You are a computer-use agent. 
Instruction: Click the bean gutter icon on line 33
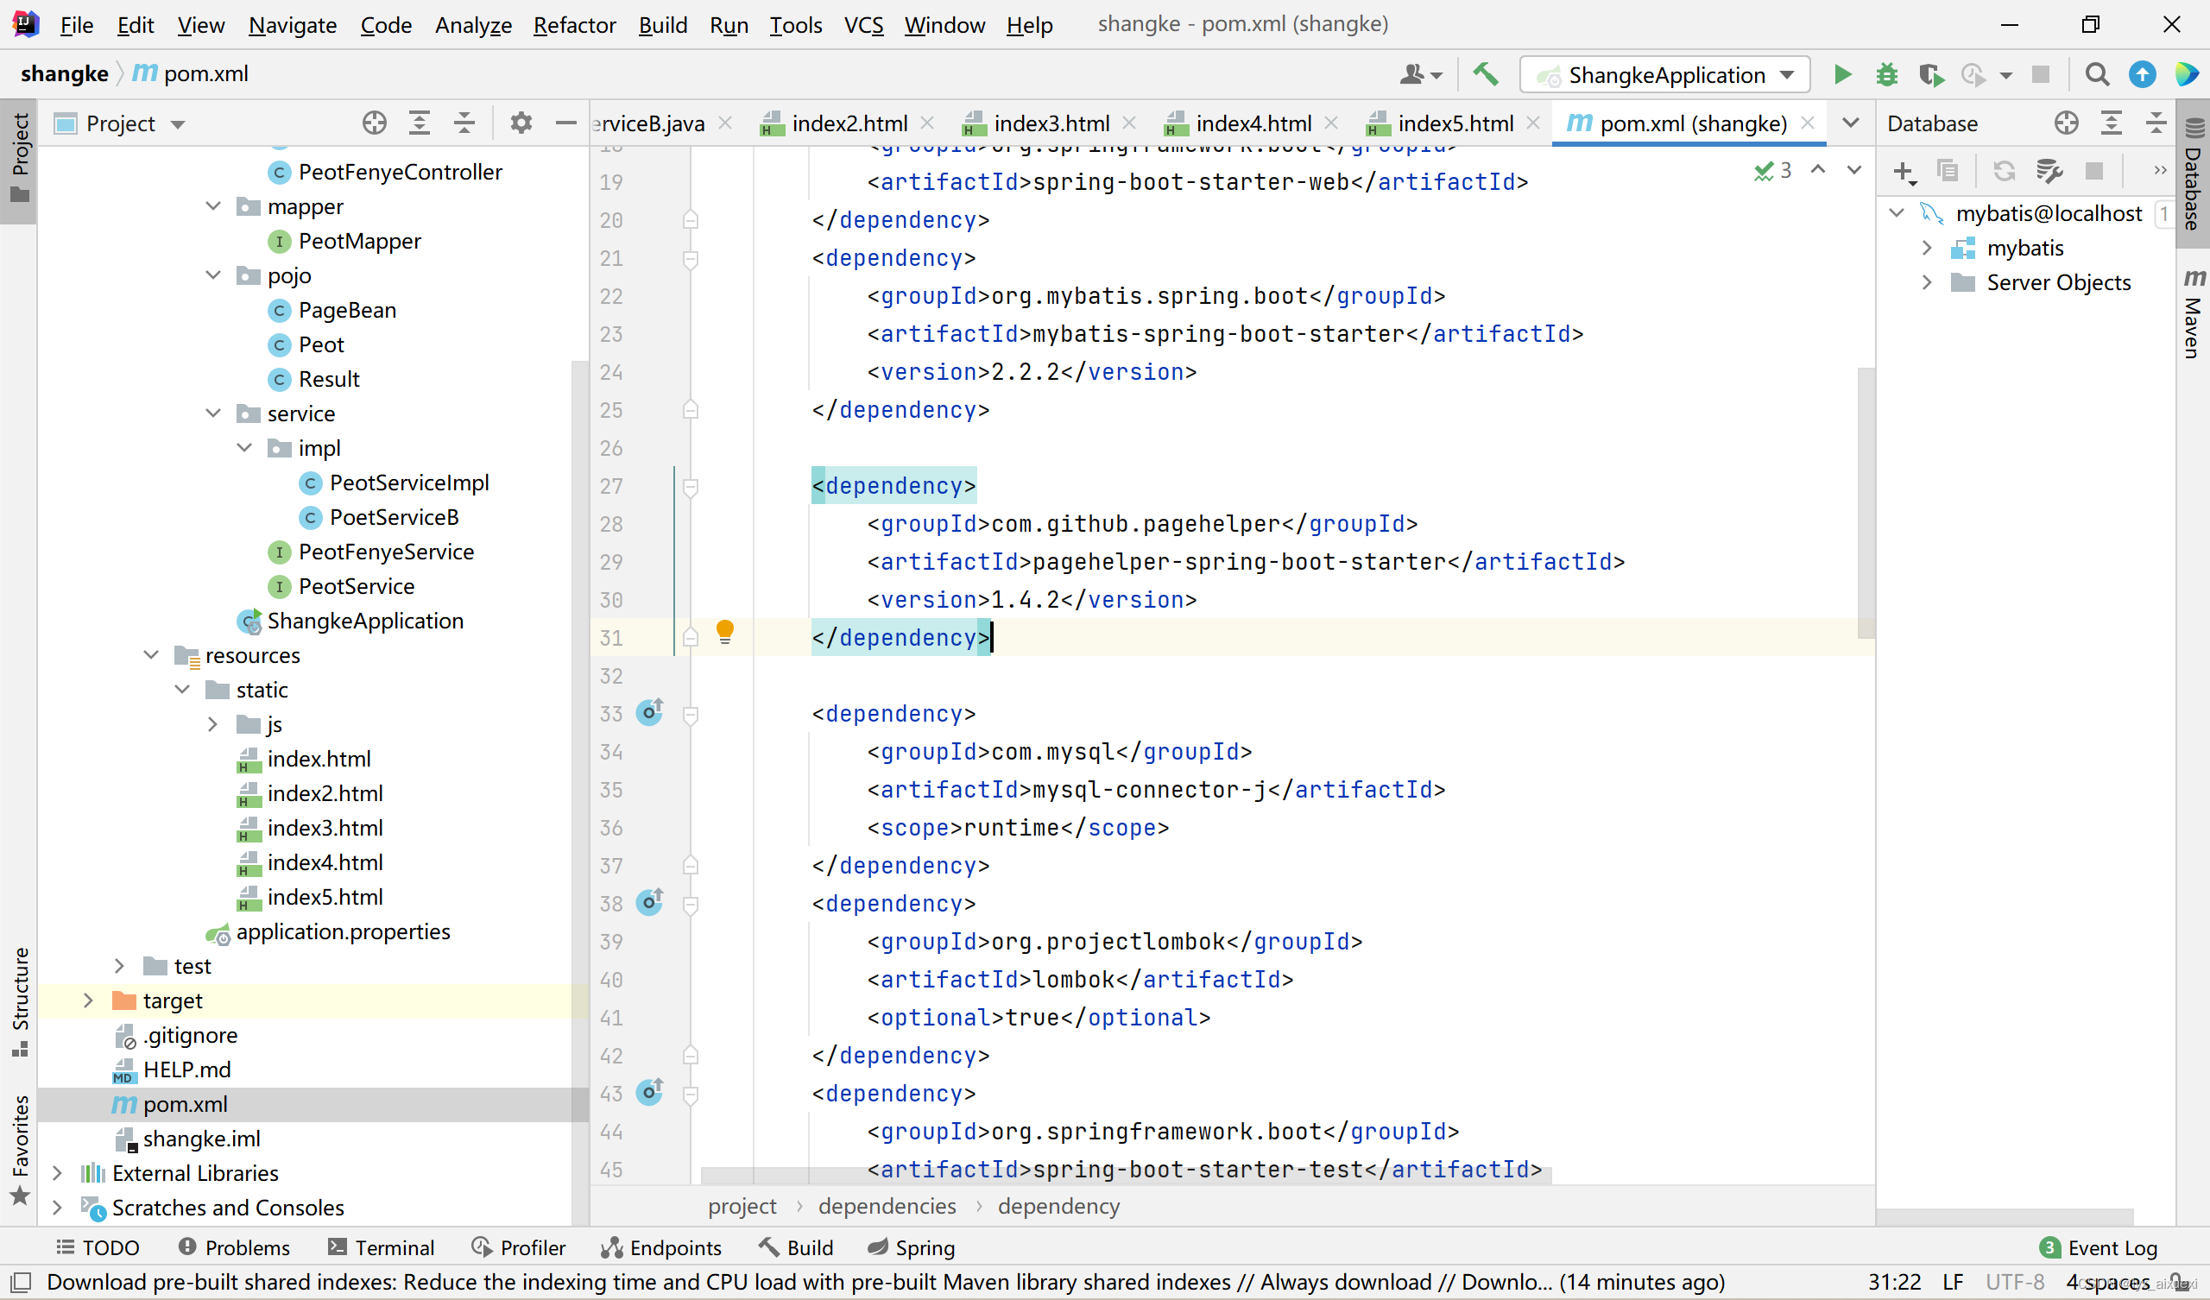pos(650,711)
